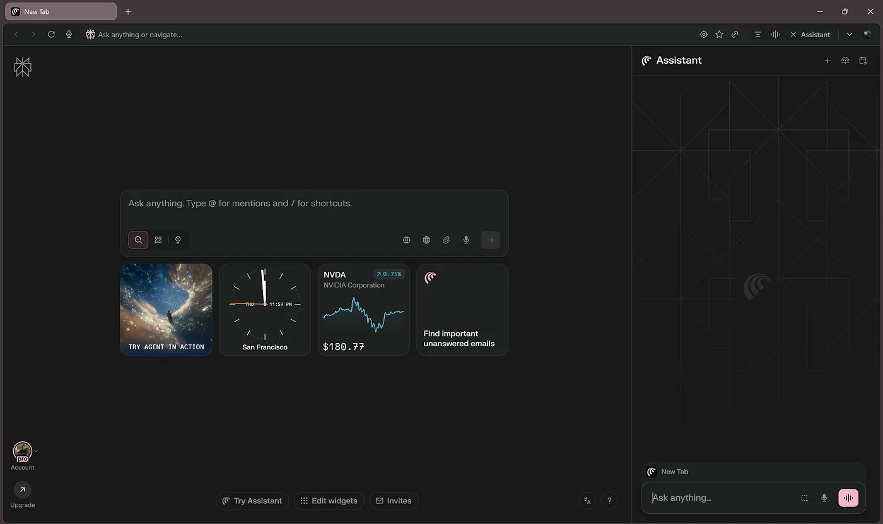This screenshot has height=524, width=883.
Task: Toggle the lightbulb reasoning mode
Action: click(178, 240)
